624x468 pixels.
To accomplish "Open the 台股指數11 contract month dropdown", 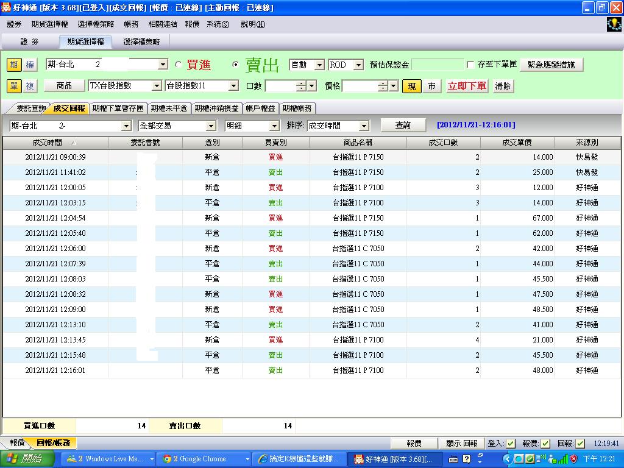I will click(x=233, y=85).
